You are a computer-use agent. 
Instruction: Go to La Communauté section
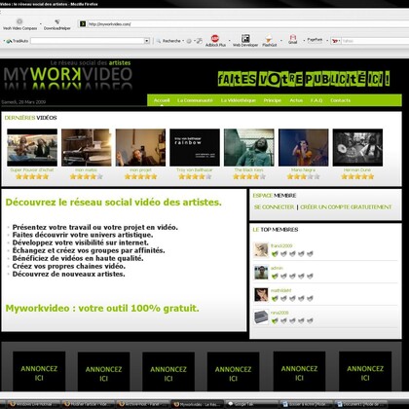195,100
